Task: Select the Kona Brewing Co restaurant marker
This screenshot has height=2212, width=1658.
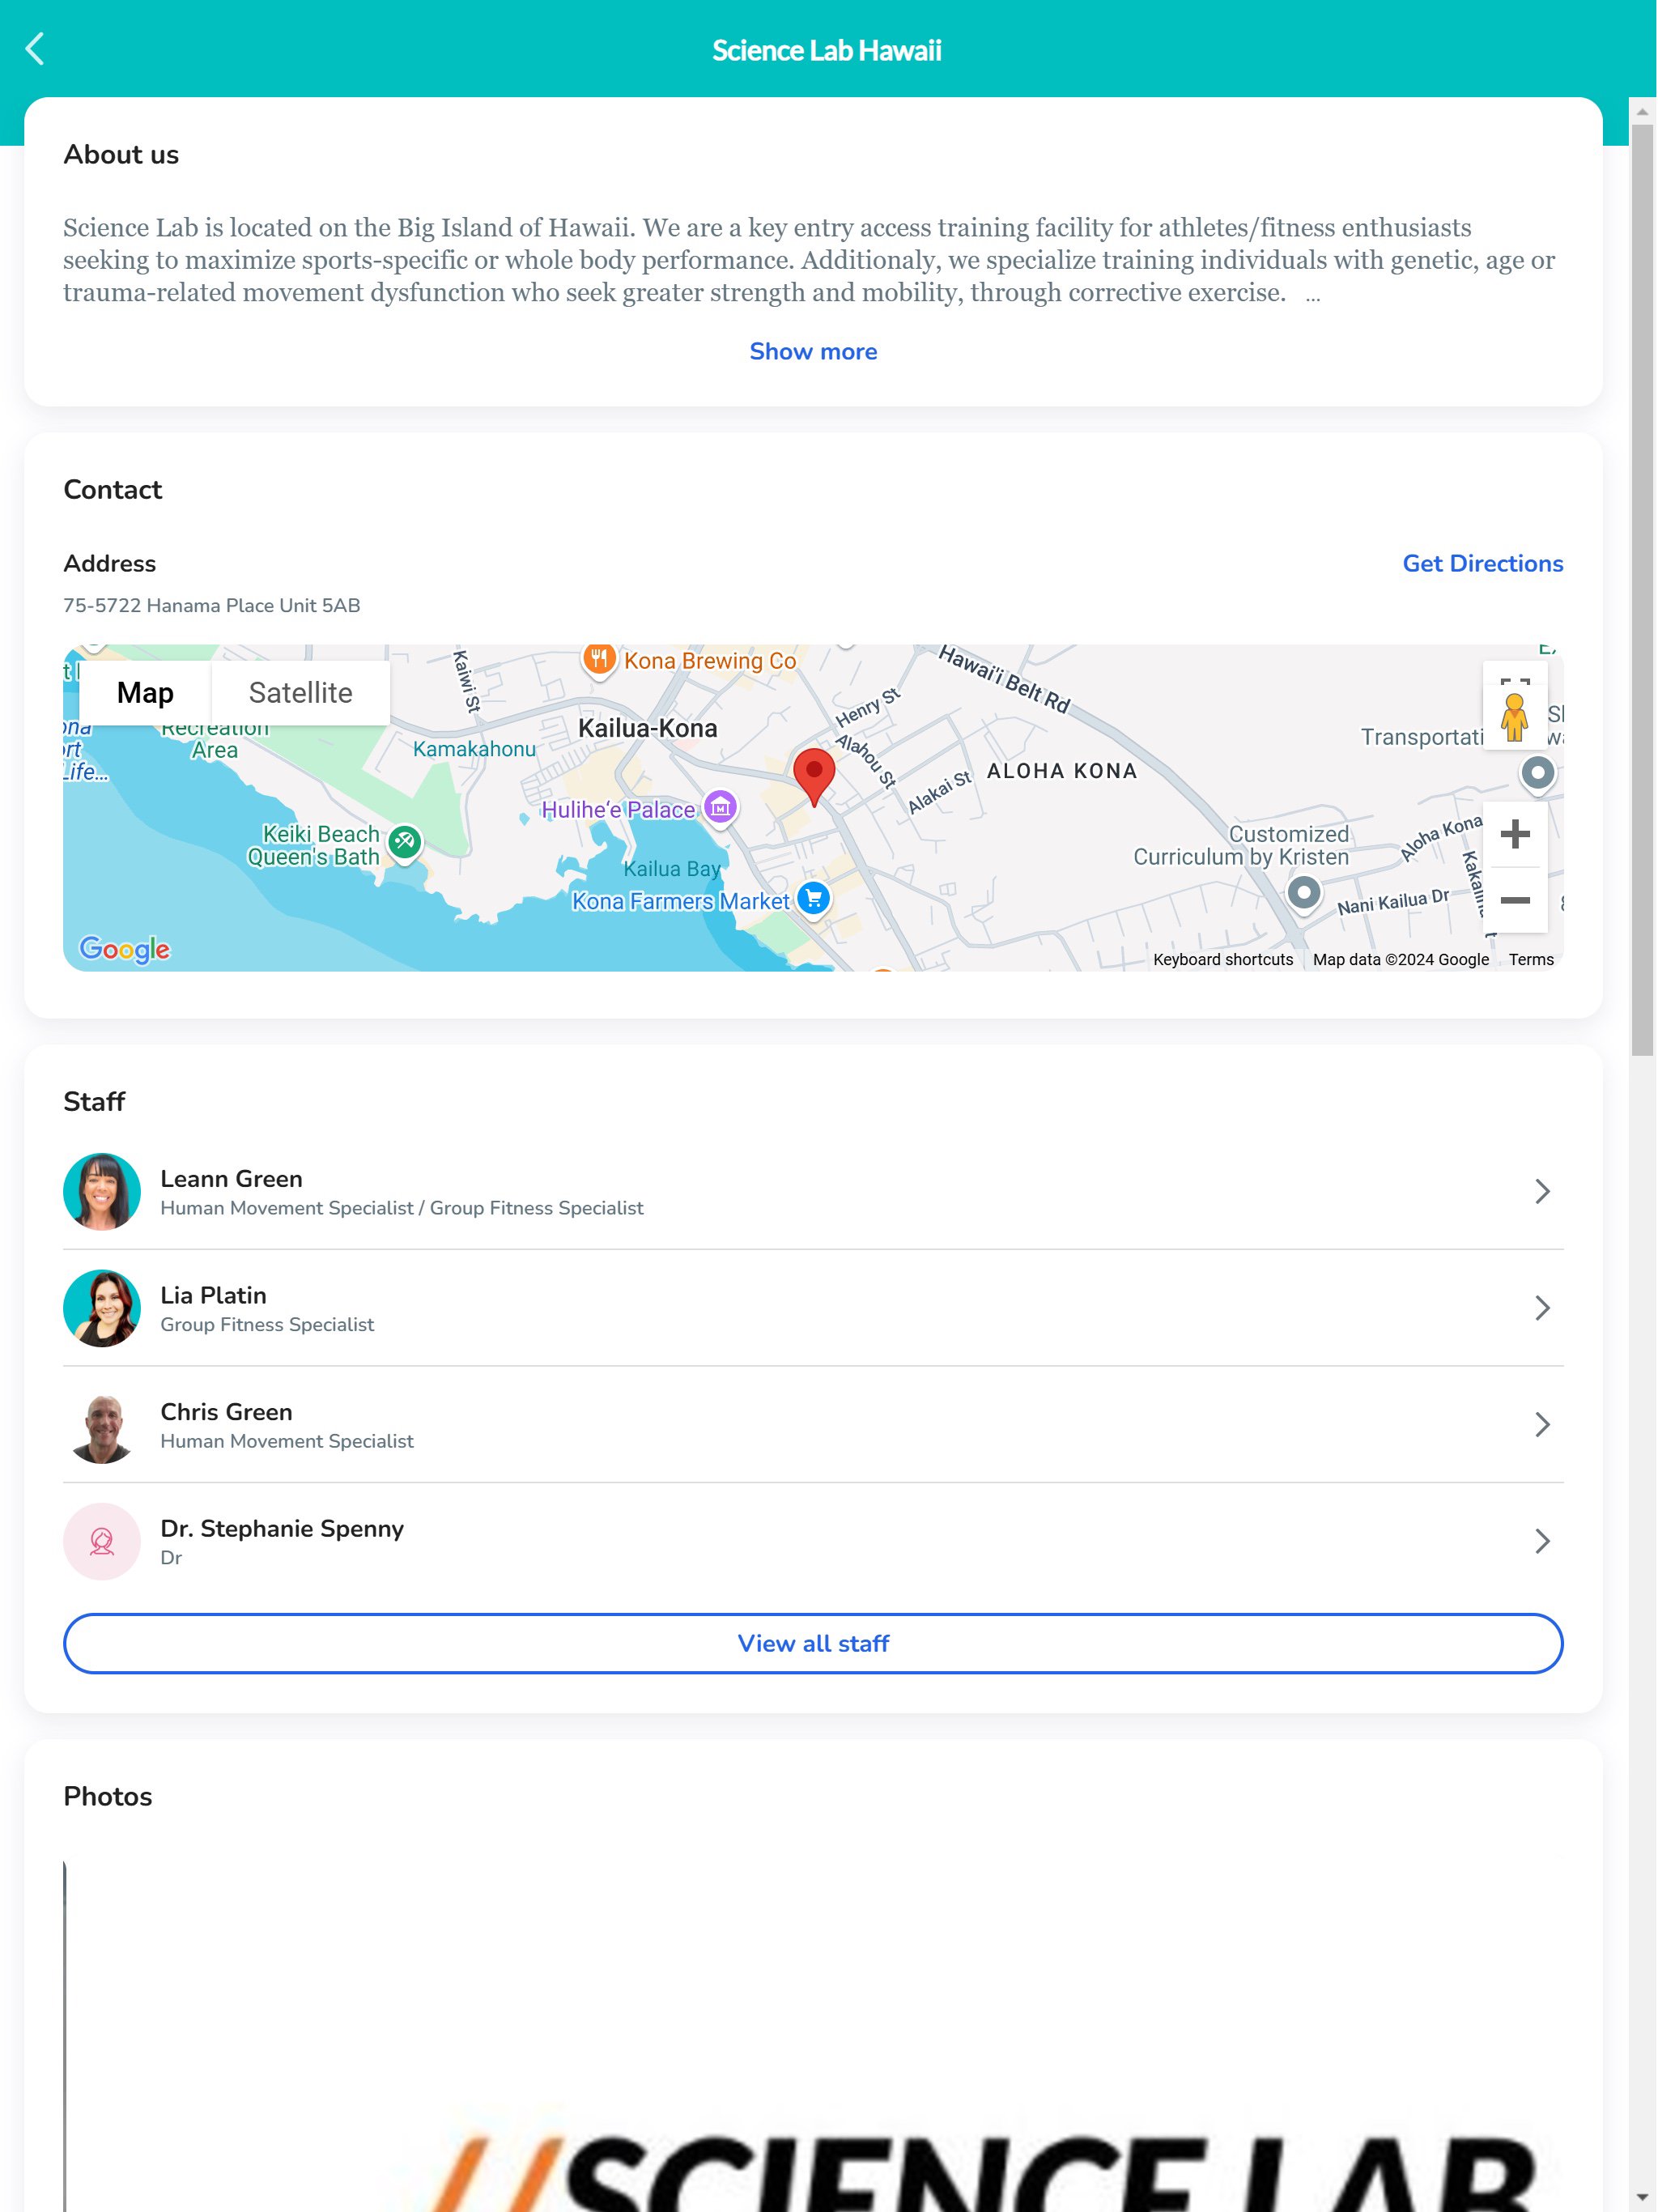Action: point(598,660)
